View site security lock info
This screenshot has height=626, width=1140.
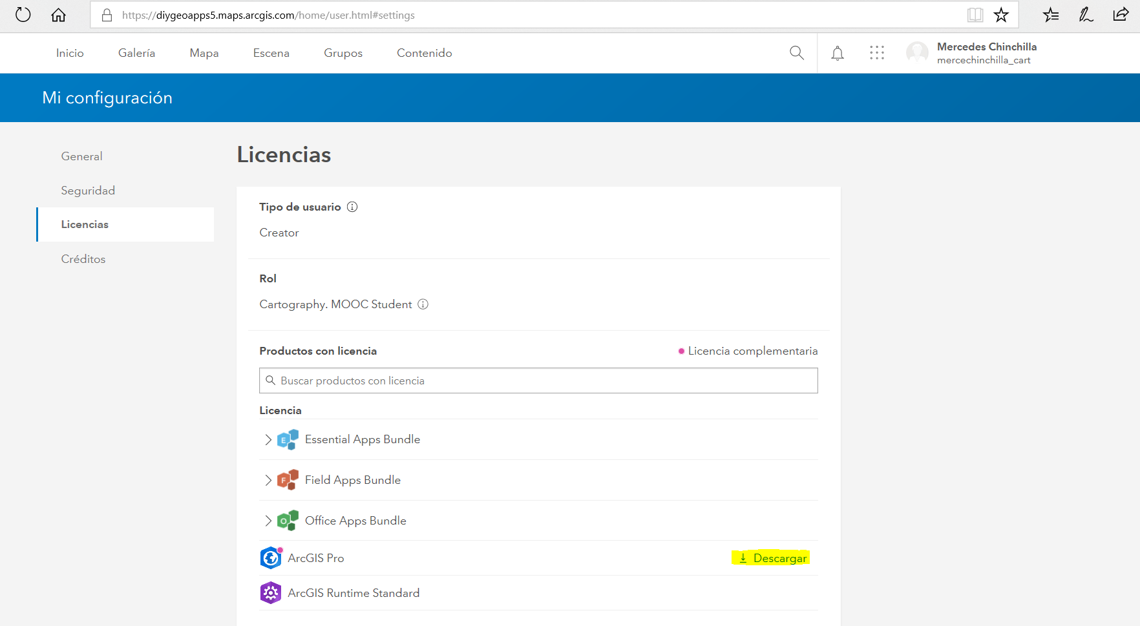point(107,15)
